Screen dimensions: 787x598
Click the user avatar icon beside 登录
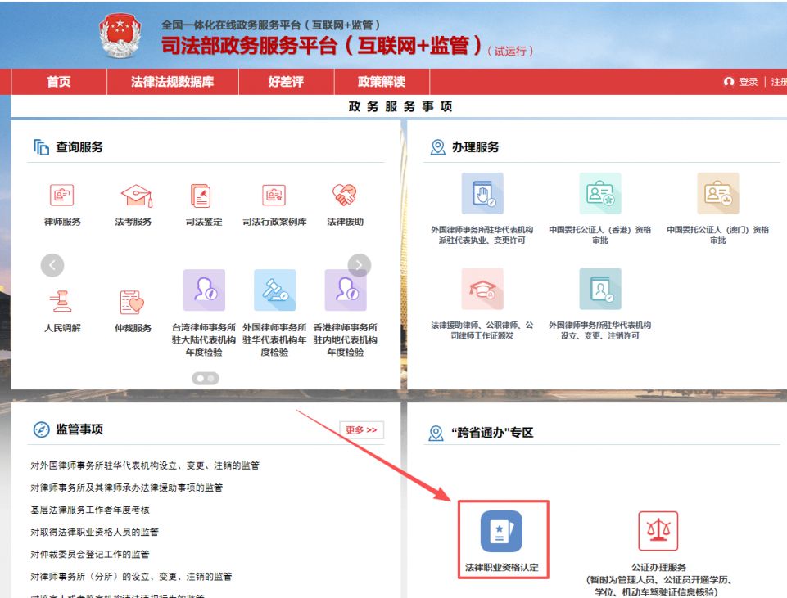point(729,82)
